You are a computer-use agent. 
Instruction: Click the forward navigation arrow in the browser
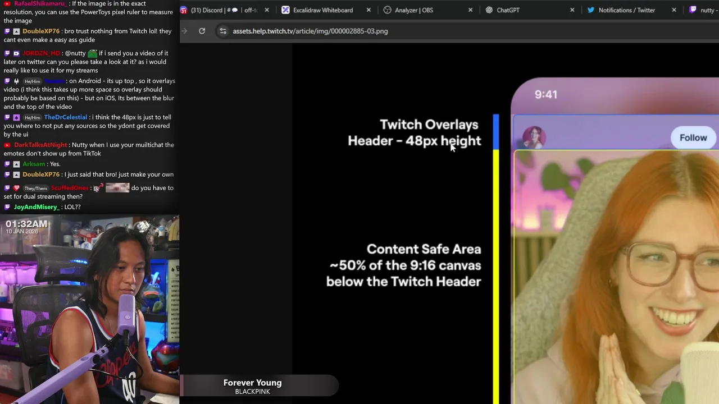(184, 31)
